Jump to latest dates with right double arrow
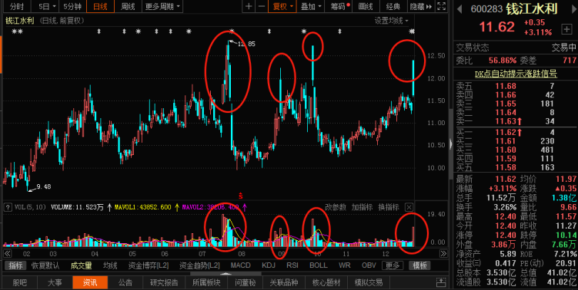The width and height of the screenshot is (578, 290). click(x=443, y=254)
